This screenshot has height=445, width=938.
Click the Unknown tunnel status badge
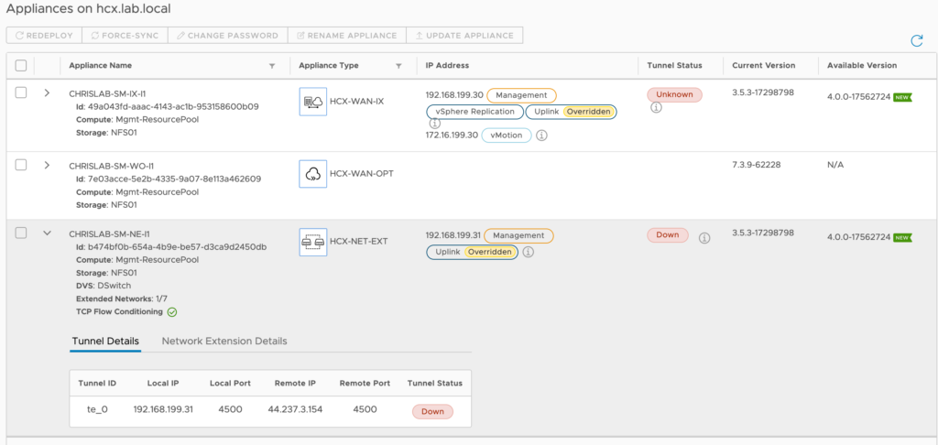point(674,95)
